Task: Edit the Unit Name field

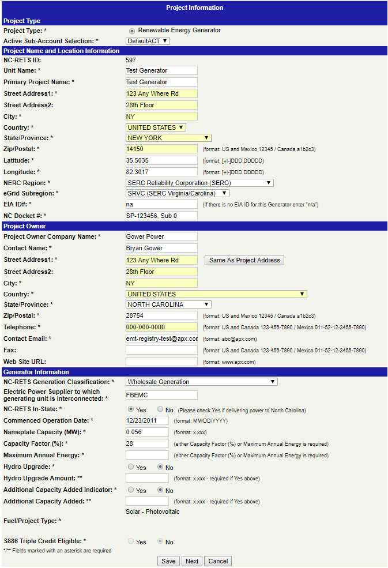Action: tap(161, 70)
